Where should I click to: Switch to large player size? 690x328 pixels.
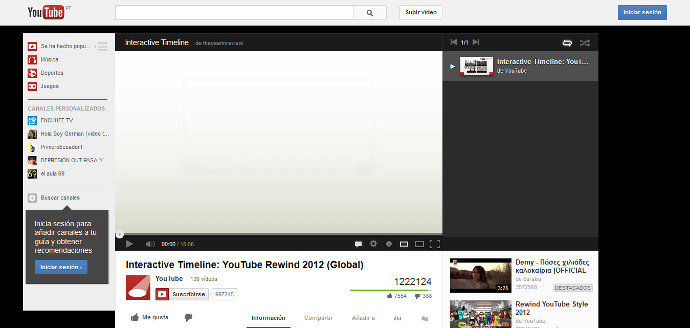coord(419,244)
